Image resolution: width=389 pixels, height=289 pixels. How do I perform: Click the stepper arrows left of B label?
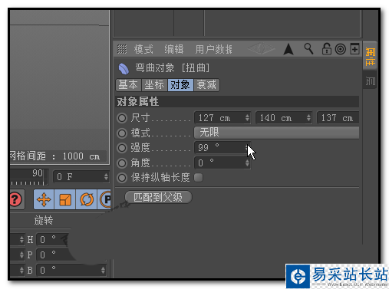point(21,270)
